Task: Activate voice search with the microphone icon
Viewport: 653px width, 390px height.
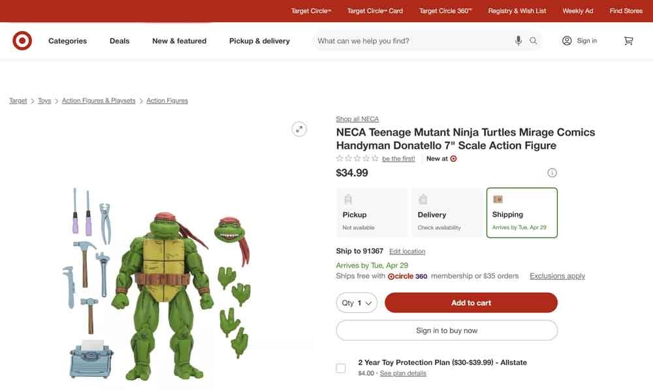Action: click(518, 40)
